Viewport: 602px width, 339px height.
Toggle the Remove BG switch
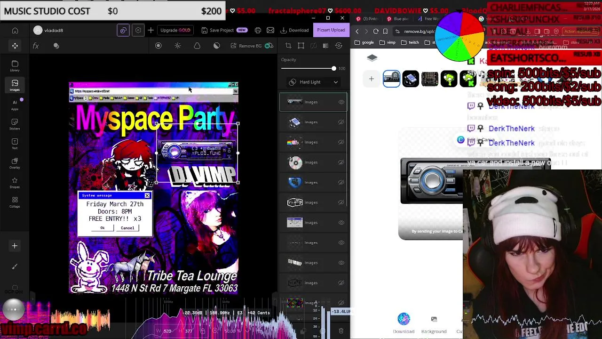269,46
